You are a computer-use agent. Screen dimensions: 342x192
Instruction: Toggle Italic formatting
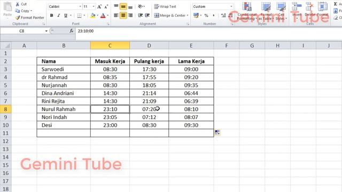(x=58, y=15)
